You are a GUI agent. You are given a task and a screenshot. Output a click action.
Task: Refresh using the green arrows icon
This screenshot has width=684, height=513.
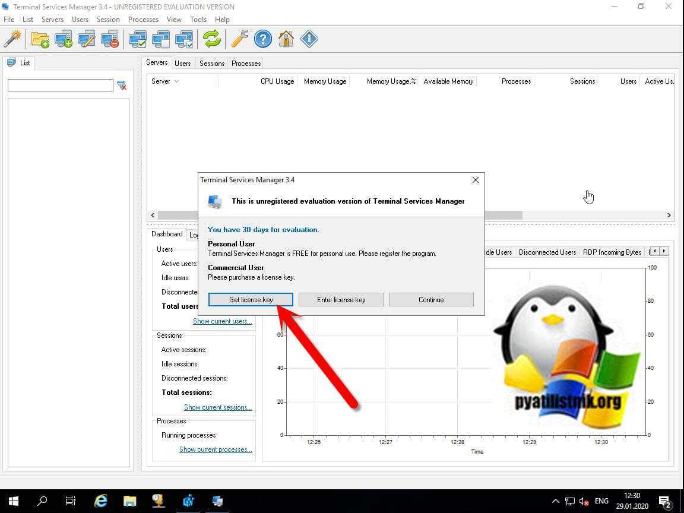(211, 39)
